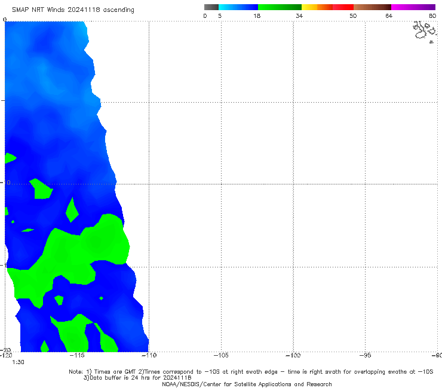Click the Galapagos islands outline in corner
The width and height of the screenshot is (442, 388).
tap(425, 32)
